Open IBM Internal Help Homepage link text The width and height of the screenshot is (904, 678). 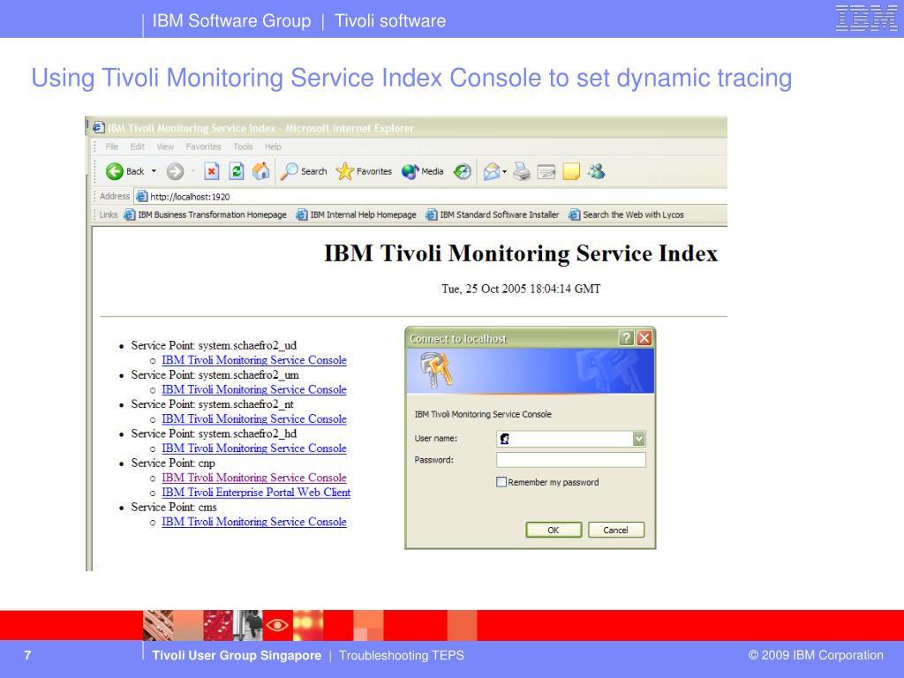tap(363, 215)
